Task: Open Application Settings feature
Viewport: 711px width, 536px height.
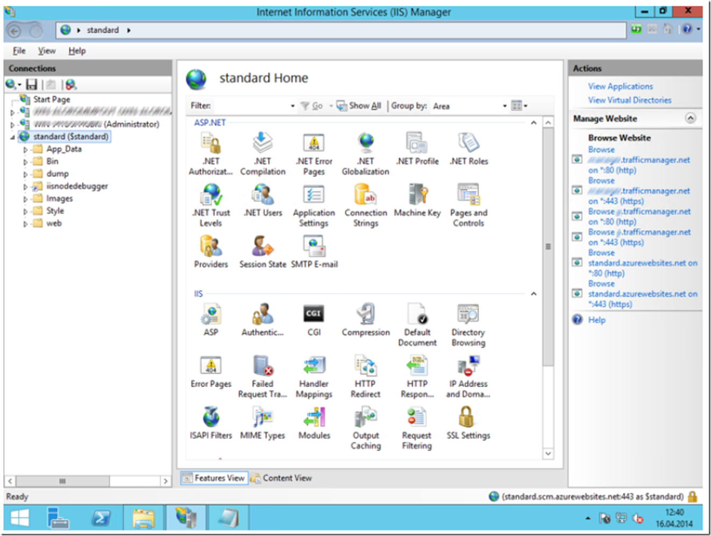Action: (314, 206)
